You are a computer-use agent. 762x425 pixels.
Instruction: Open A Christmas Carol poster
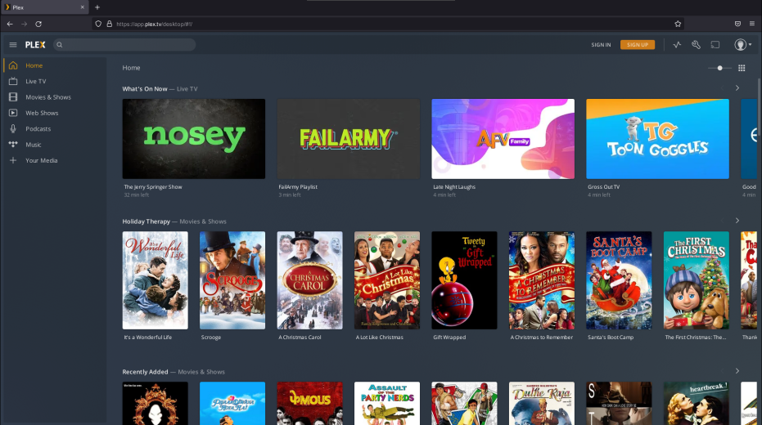click(x=309, y=280)
